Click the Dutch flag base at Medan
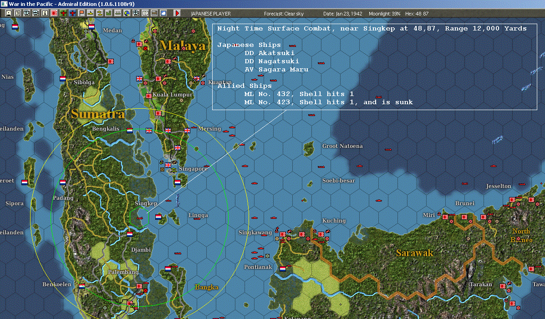Image resolution: width=545 pixels, height=319 pixels. click(92, 26)
